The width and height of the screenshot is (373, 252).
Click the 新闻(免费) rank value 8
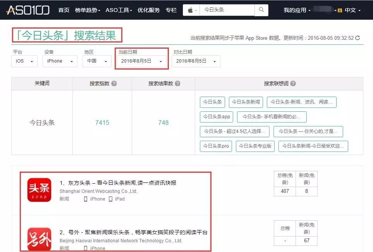(307, 191)
